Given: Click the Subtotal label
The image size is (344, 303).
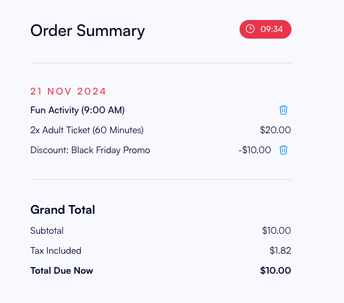Looking at the screenshot, I should 47,230.
